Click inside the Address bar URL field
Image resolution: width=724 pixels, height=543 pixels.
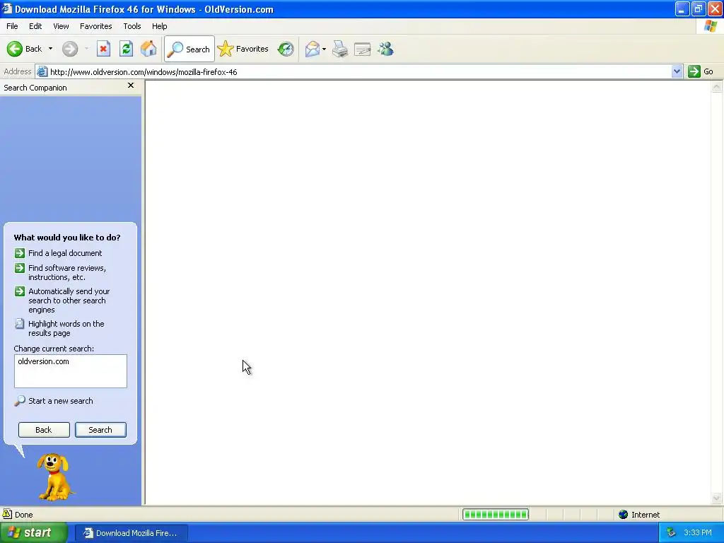point(360,72)
